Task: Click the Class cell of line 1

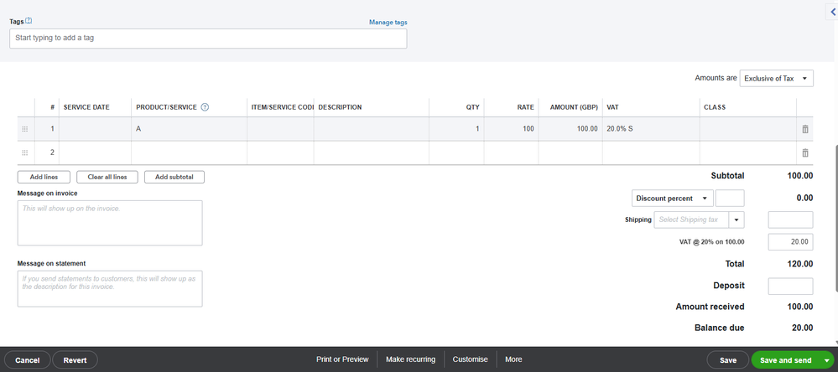Action: 748,129
